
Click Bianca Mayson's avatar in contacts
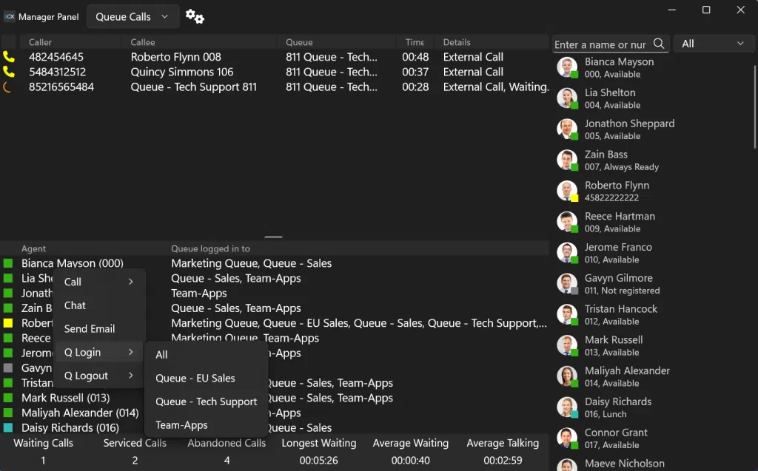(567, 68)
